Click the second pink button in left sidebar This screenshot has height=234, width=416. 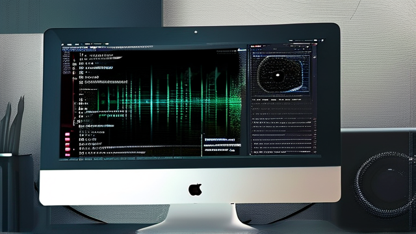tap(68, 140)
